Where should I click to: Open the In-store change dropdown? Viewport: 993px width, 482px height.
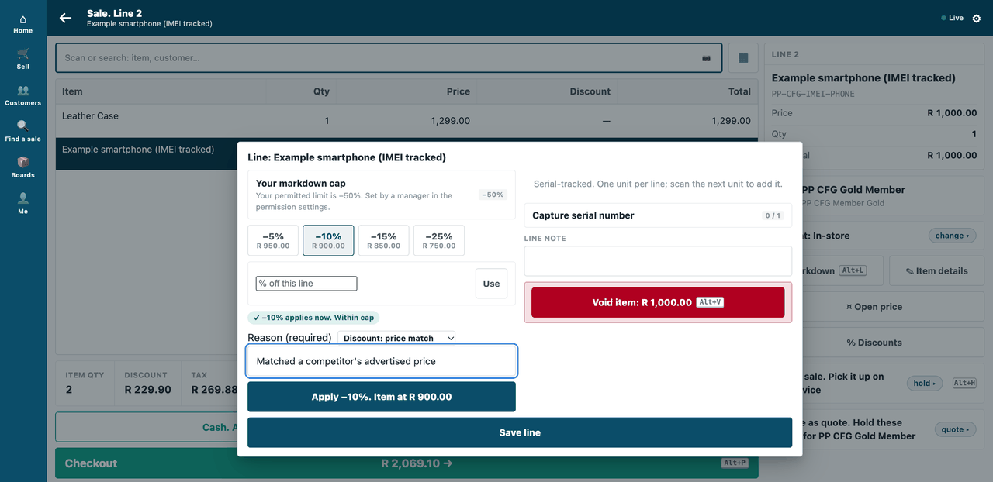(951, 236)
